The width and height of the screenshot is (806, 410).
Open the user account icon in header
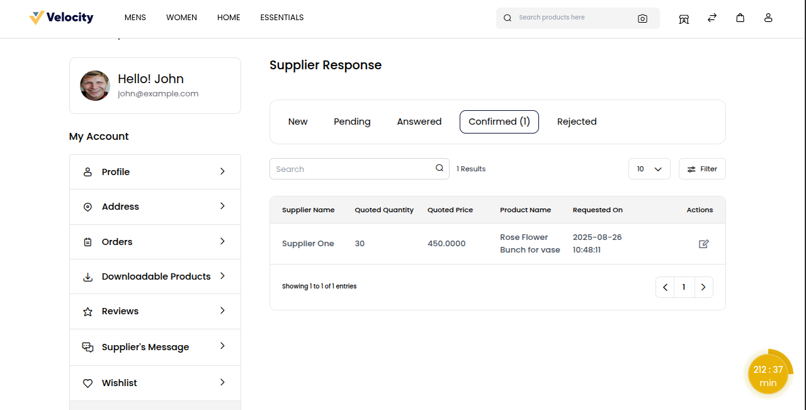768,18
